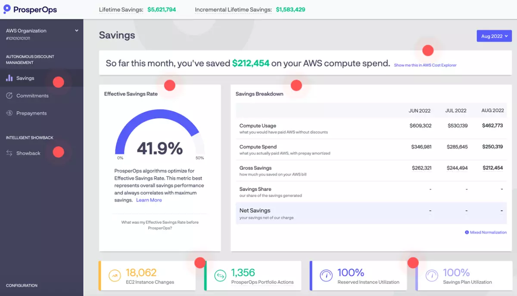Click the info icon beside Mixed Normalization
This screenshot has width=517, height=296.
467,232
